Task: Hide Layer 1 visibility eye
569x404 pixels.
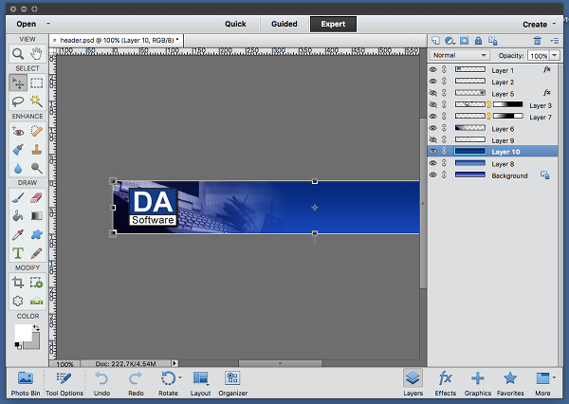Action: (433, 69)
